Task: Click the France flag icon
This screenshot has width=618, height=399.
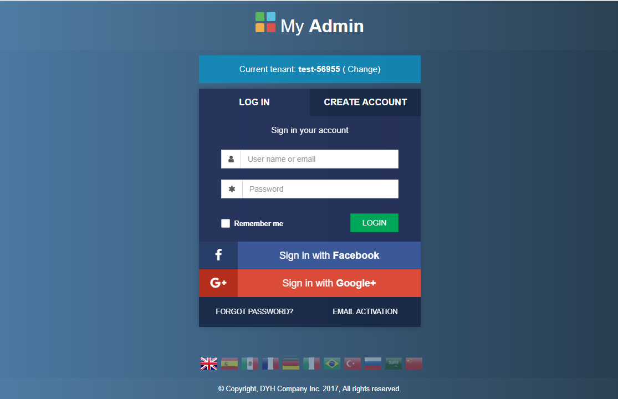Action: (x=270, y=364)
